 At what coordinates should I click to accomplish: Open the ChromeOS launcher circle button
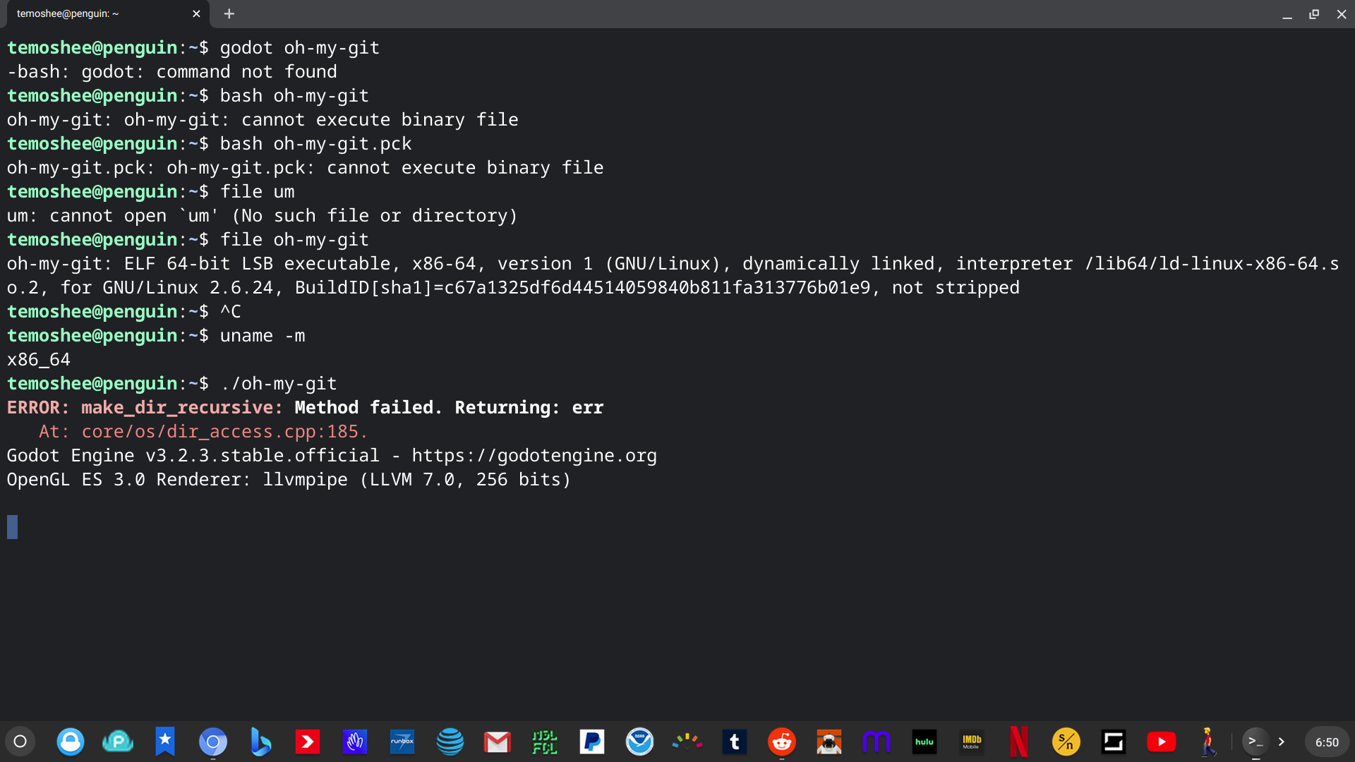[x=20, y=742]
